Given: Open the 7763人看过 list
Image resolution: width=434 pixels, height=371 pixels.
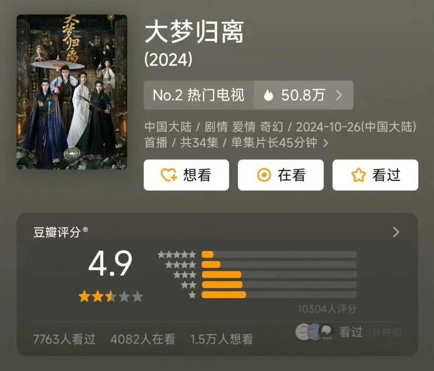Looking at the screenshot, I should [x=64, y=339].
